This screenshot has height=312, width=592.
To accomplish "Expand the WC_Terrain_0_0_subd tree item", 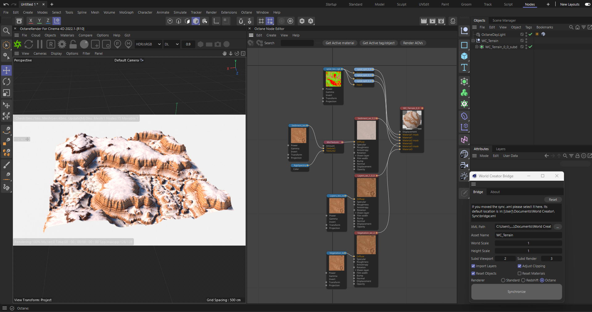I will point(477,47).
